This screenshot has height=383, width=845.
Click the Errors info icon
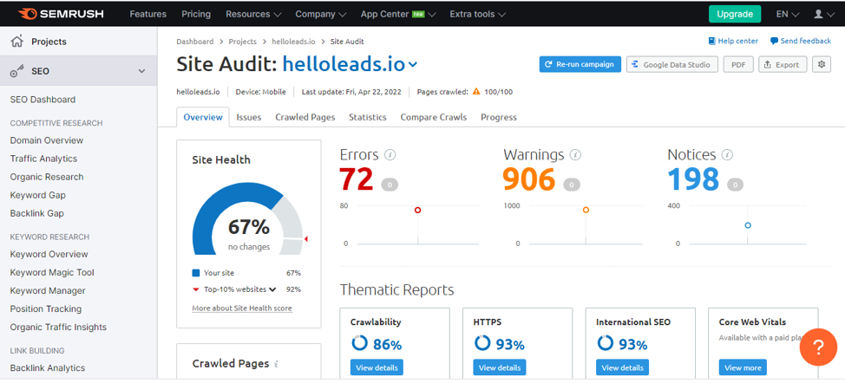[390, 155]
